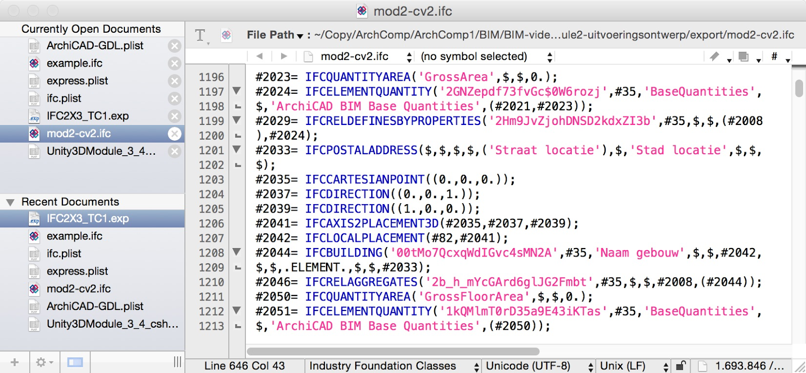This screenshot has width=806, height=373.
Task: Click the plus button at sidebar bottom
Action: click(x=15, y=362)
